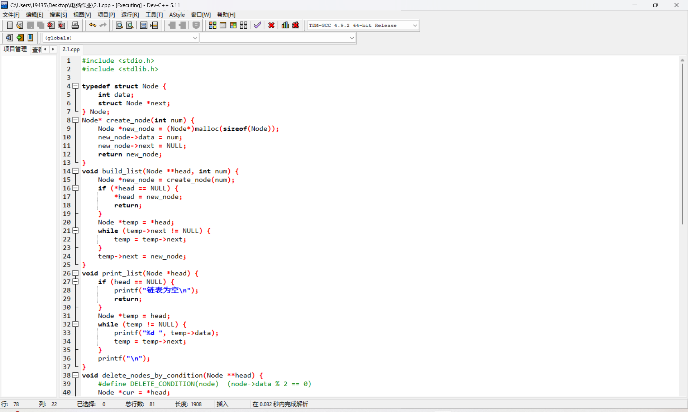Image resolution: width=688 pixels, height=412 pixels.
Task: Click the green Insert arrow icon
Action: [x=20, y=38]
